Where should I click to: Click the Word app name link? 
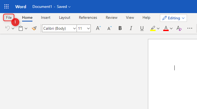click(21, 7)
